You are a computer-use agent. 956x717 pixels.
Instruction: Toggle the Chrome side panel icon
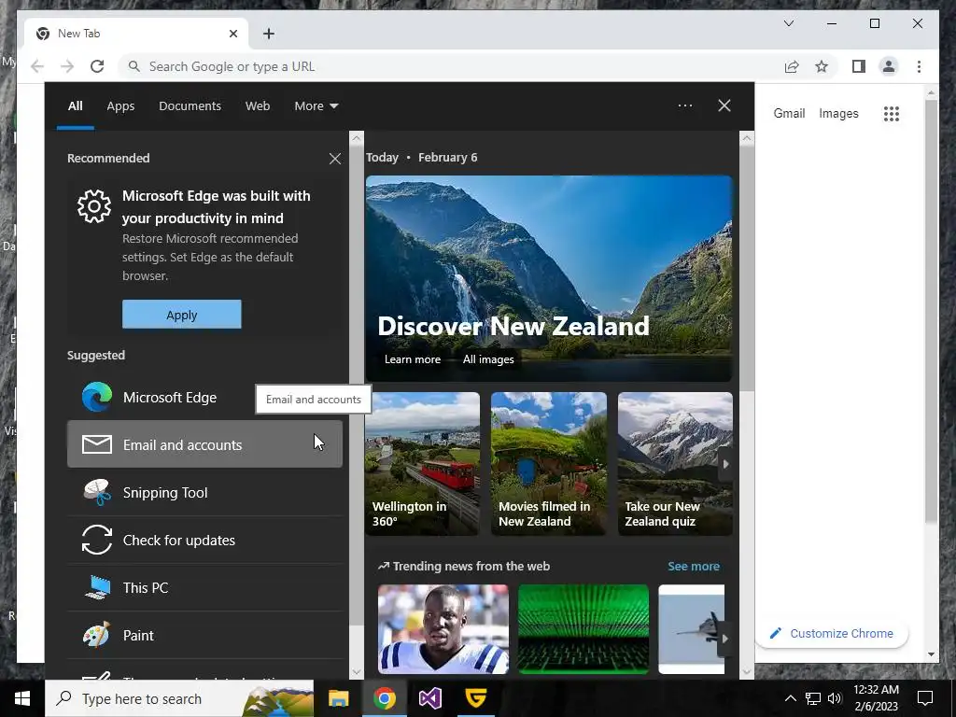pos(859,66)
